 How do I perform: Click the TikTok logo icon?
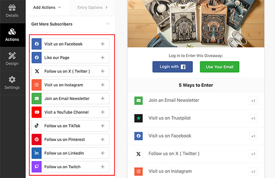click(x=37, y=126)
